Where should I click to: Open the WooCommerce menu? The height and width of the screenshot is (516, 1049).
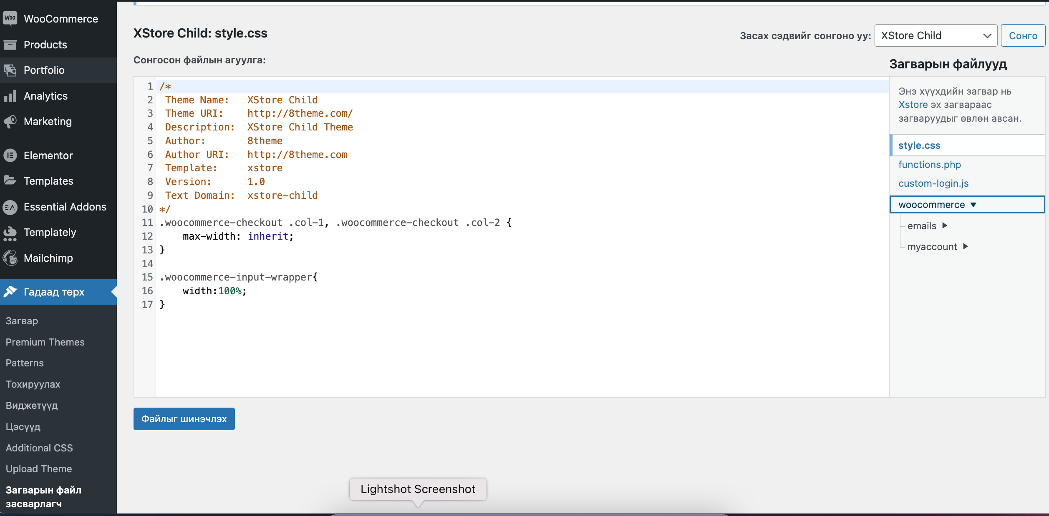(x=58, y=19)
